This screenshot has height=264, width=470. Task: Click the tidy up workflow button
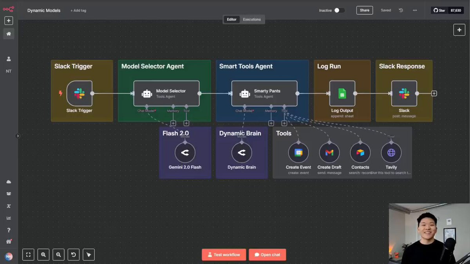[89, 255]
